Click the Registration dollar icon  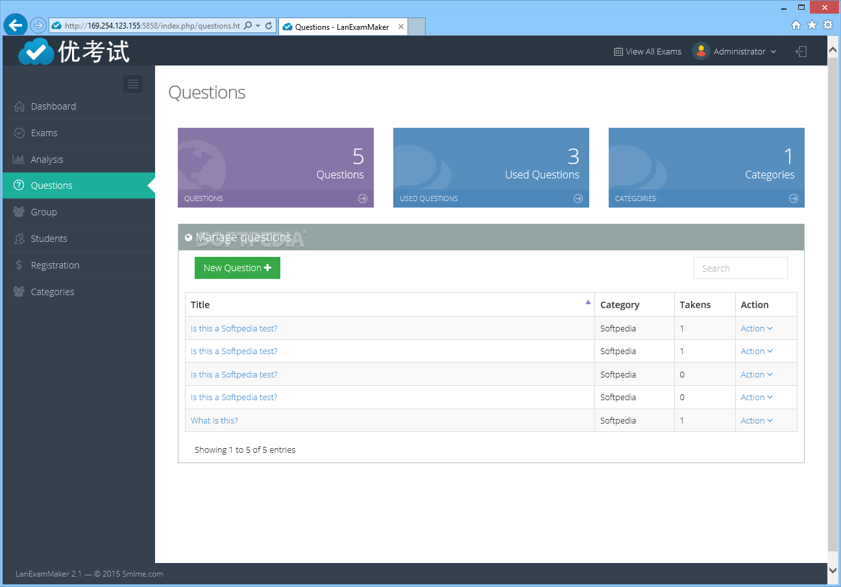click(x=19, y=265)
